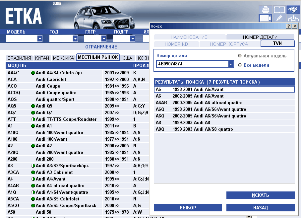Image resolution: width=301 pixels, height=218 pixels.
Task: Click the green marker beside Audi A5/S5 Coupe/Sportback
Action: 33,205
